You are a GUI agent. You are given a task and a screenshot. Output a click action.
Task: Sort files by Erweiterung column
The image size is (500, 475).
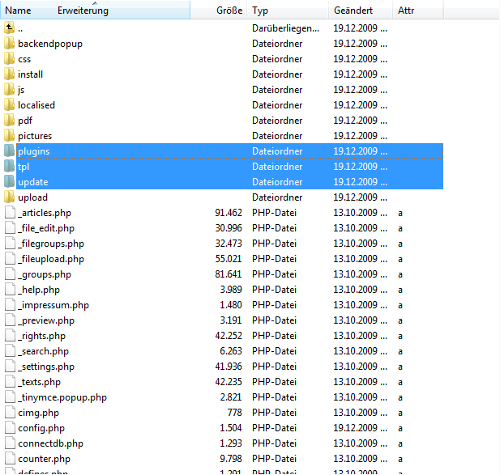click(x=83, y=11)
